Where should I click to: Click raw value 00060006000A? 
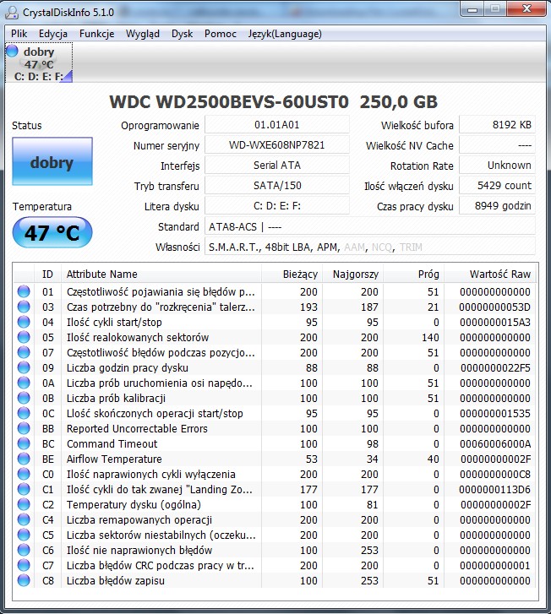click(x=495, y=443)
